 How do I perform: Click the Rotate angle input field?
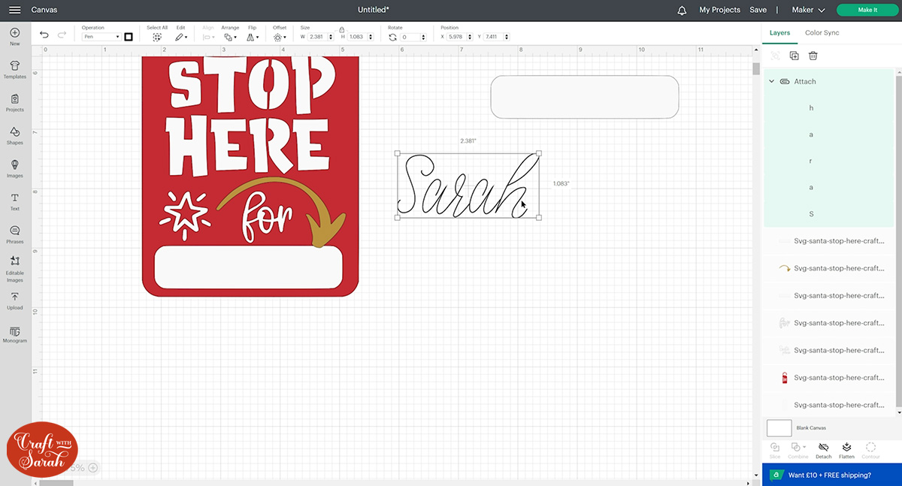(x=412, y=37)
